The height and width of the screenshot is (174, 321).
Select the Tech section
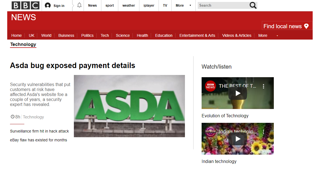[x=105, y=35]
